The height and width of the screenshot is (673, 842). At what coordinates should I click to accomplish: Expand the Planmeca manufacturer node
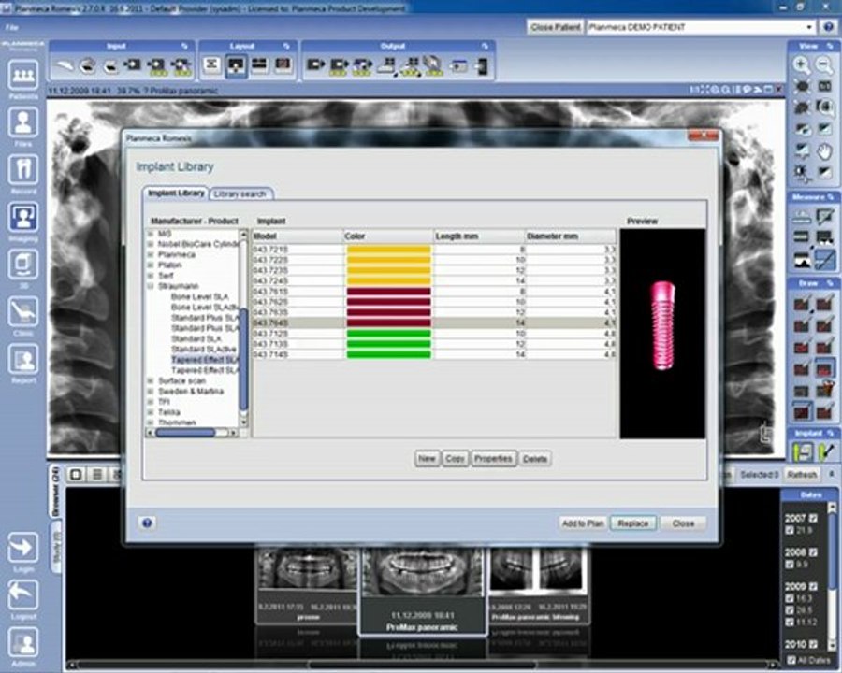tap(151, 254)
